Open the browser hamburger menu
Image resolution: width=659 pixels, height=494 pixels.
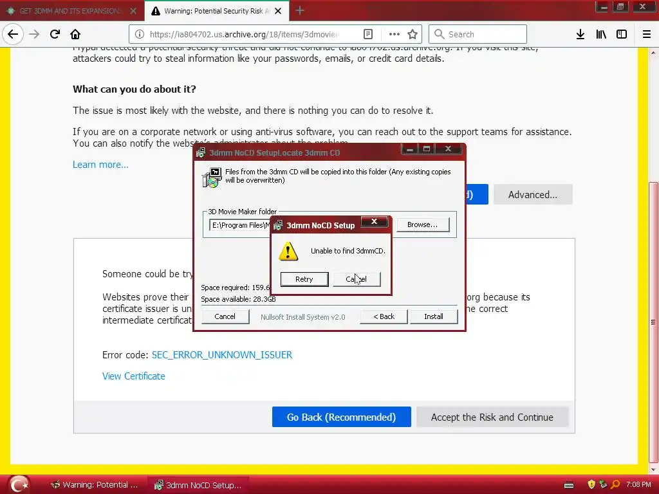pyautogui.click(x=646, y=34)
